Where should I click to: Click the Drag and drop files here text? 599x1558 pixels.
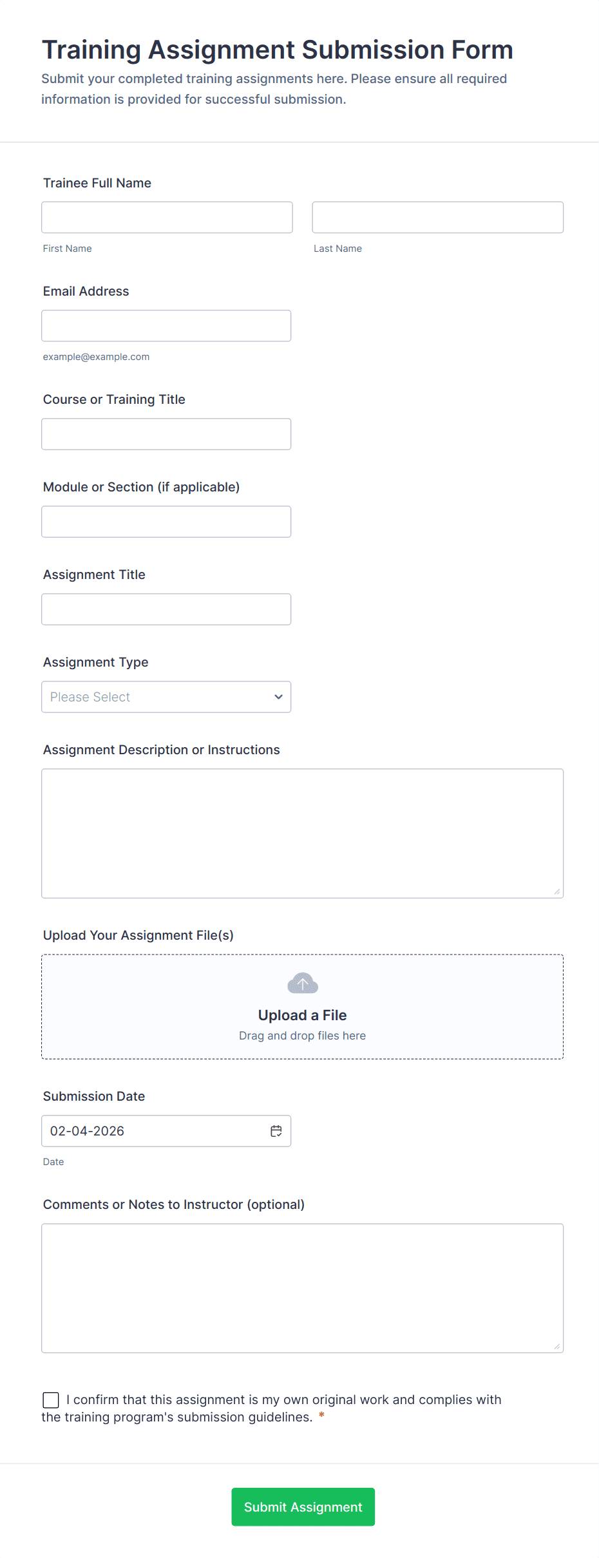coord(302,1036)
